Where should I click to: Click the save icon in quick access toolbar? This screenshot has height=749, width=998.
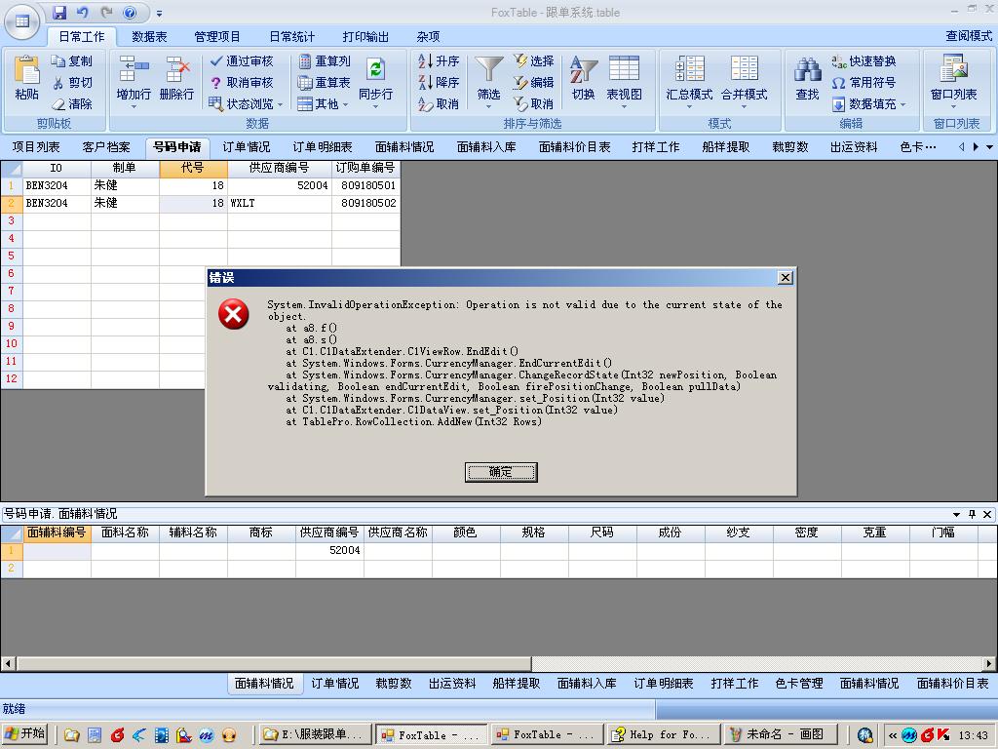[x=59, y=13]
